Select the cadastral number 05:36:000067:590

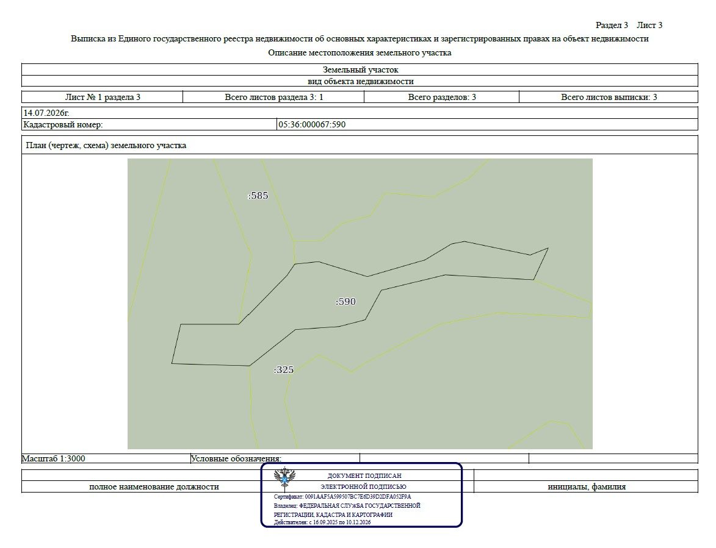(x=312, y=124)
